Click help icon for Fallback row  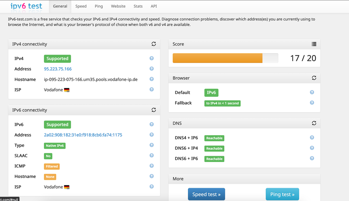point(312,103)
